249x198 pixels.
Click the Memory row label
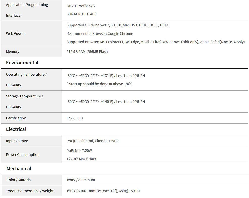tap(13, 52)
